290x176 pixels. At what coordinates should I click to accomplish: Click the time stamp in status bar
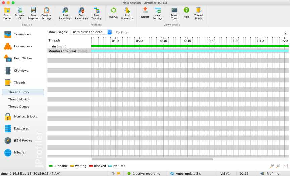pos(31,174)
